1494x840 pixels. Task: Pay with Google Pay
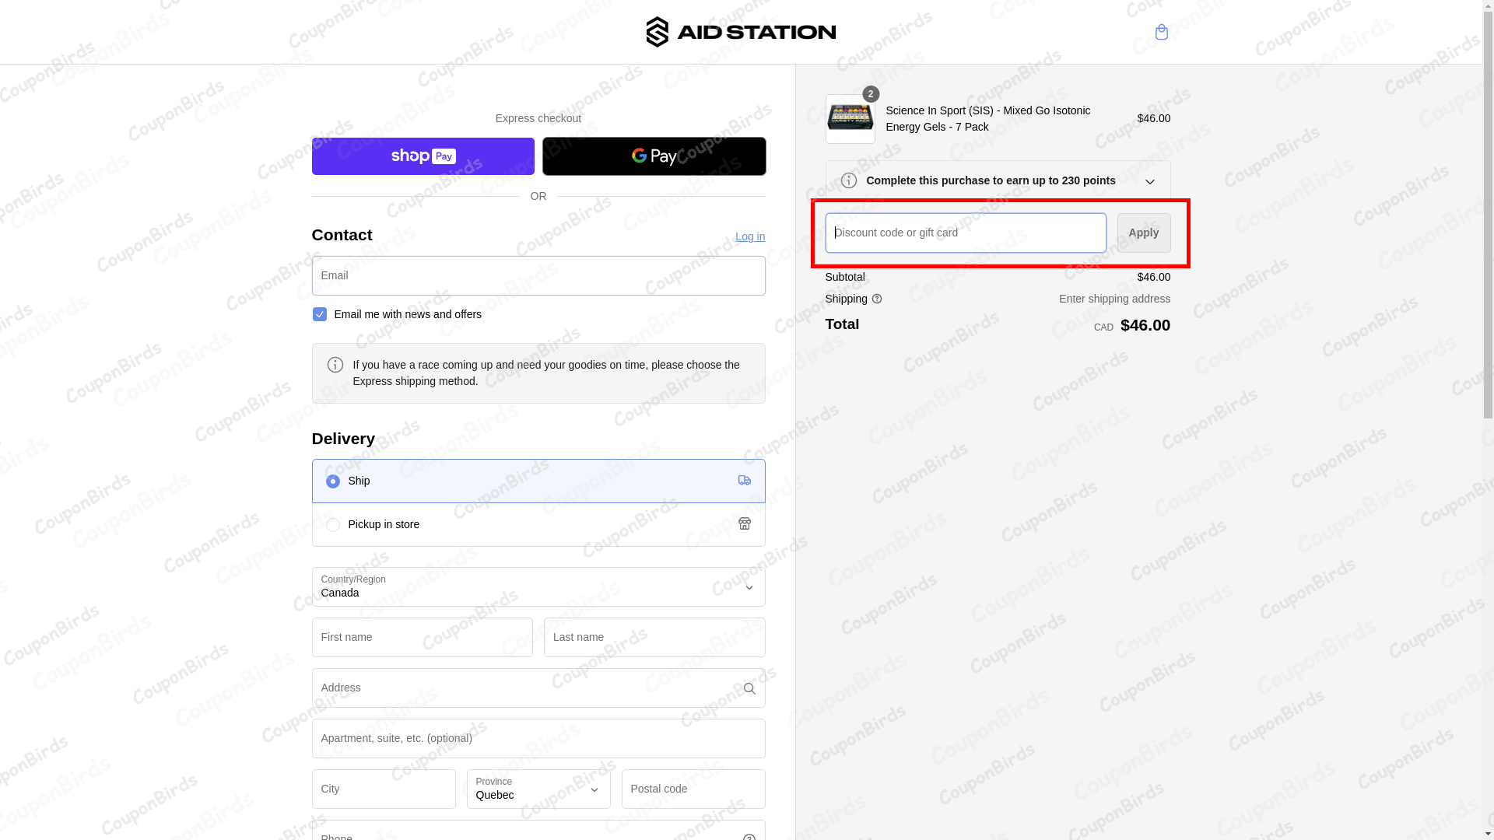pyautogui.click(x=654, y=156)
